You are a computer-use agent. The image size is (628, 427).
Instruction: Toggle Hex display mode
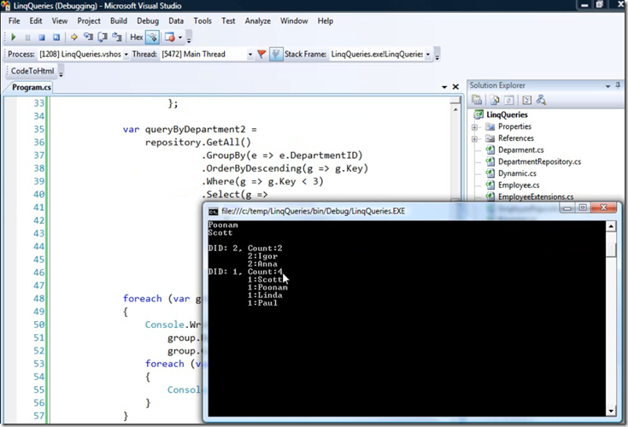137,38
